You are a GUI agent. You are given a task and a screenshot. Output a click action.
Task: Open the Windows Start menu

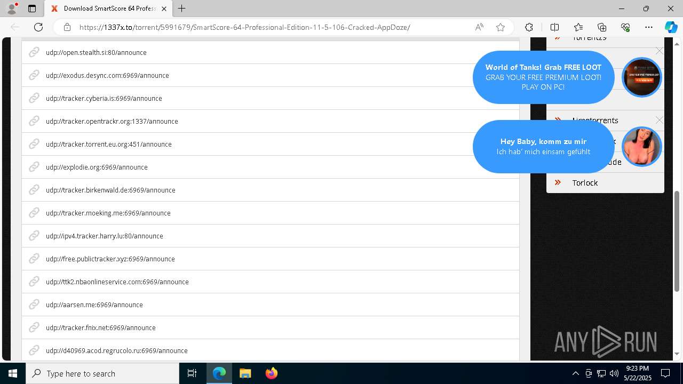13,373
